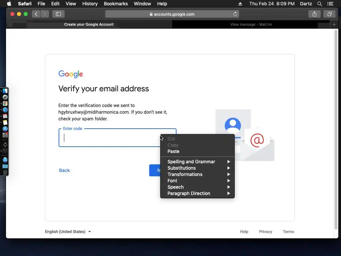Open Safari compass icon in dock
The height and width of the screenshot is (256, 341).
(x=5, y=110)
